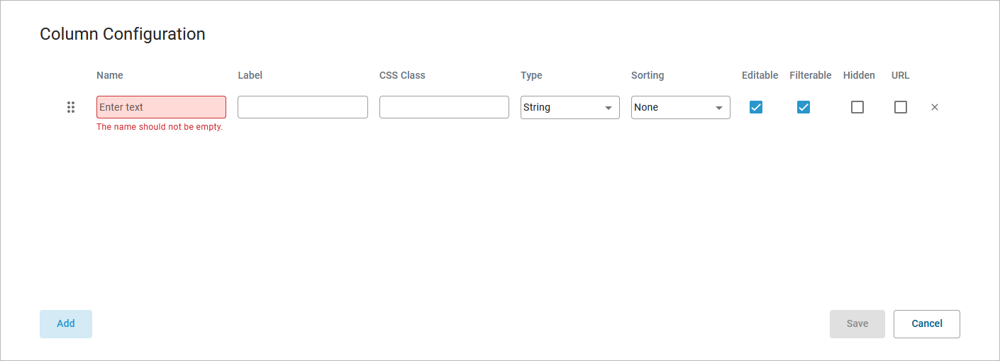1000x361 pixels.
Task: Enable the Hidden checkbox
Action: pos(857,107)
